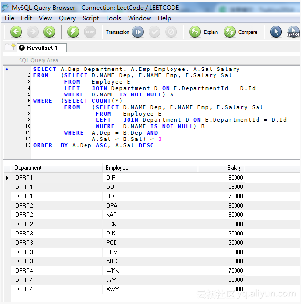Open the Help menu

(x=164, y=18)
